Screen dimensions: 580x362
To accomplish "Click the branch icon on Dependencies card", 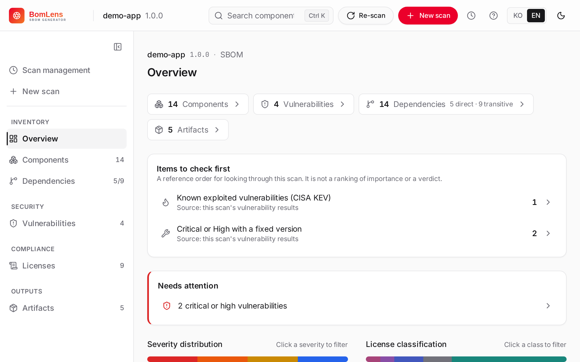I will pyautogui.click(x=370, y=104).
